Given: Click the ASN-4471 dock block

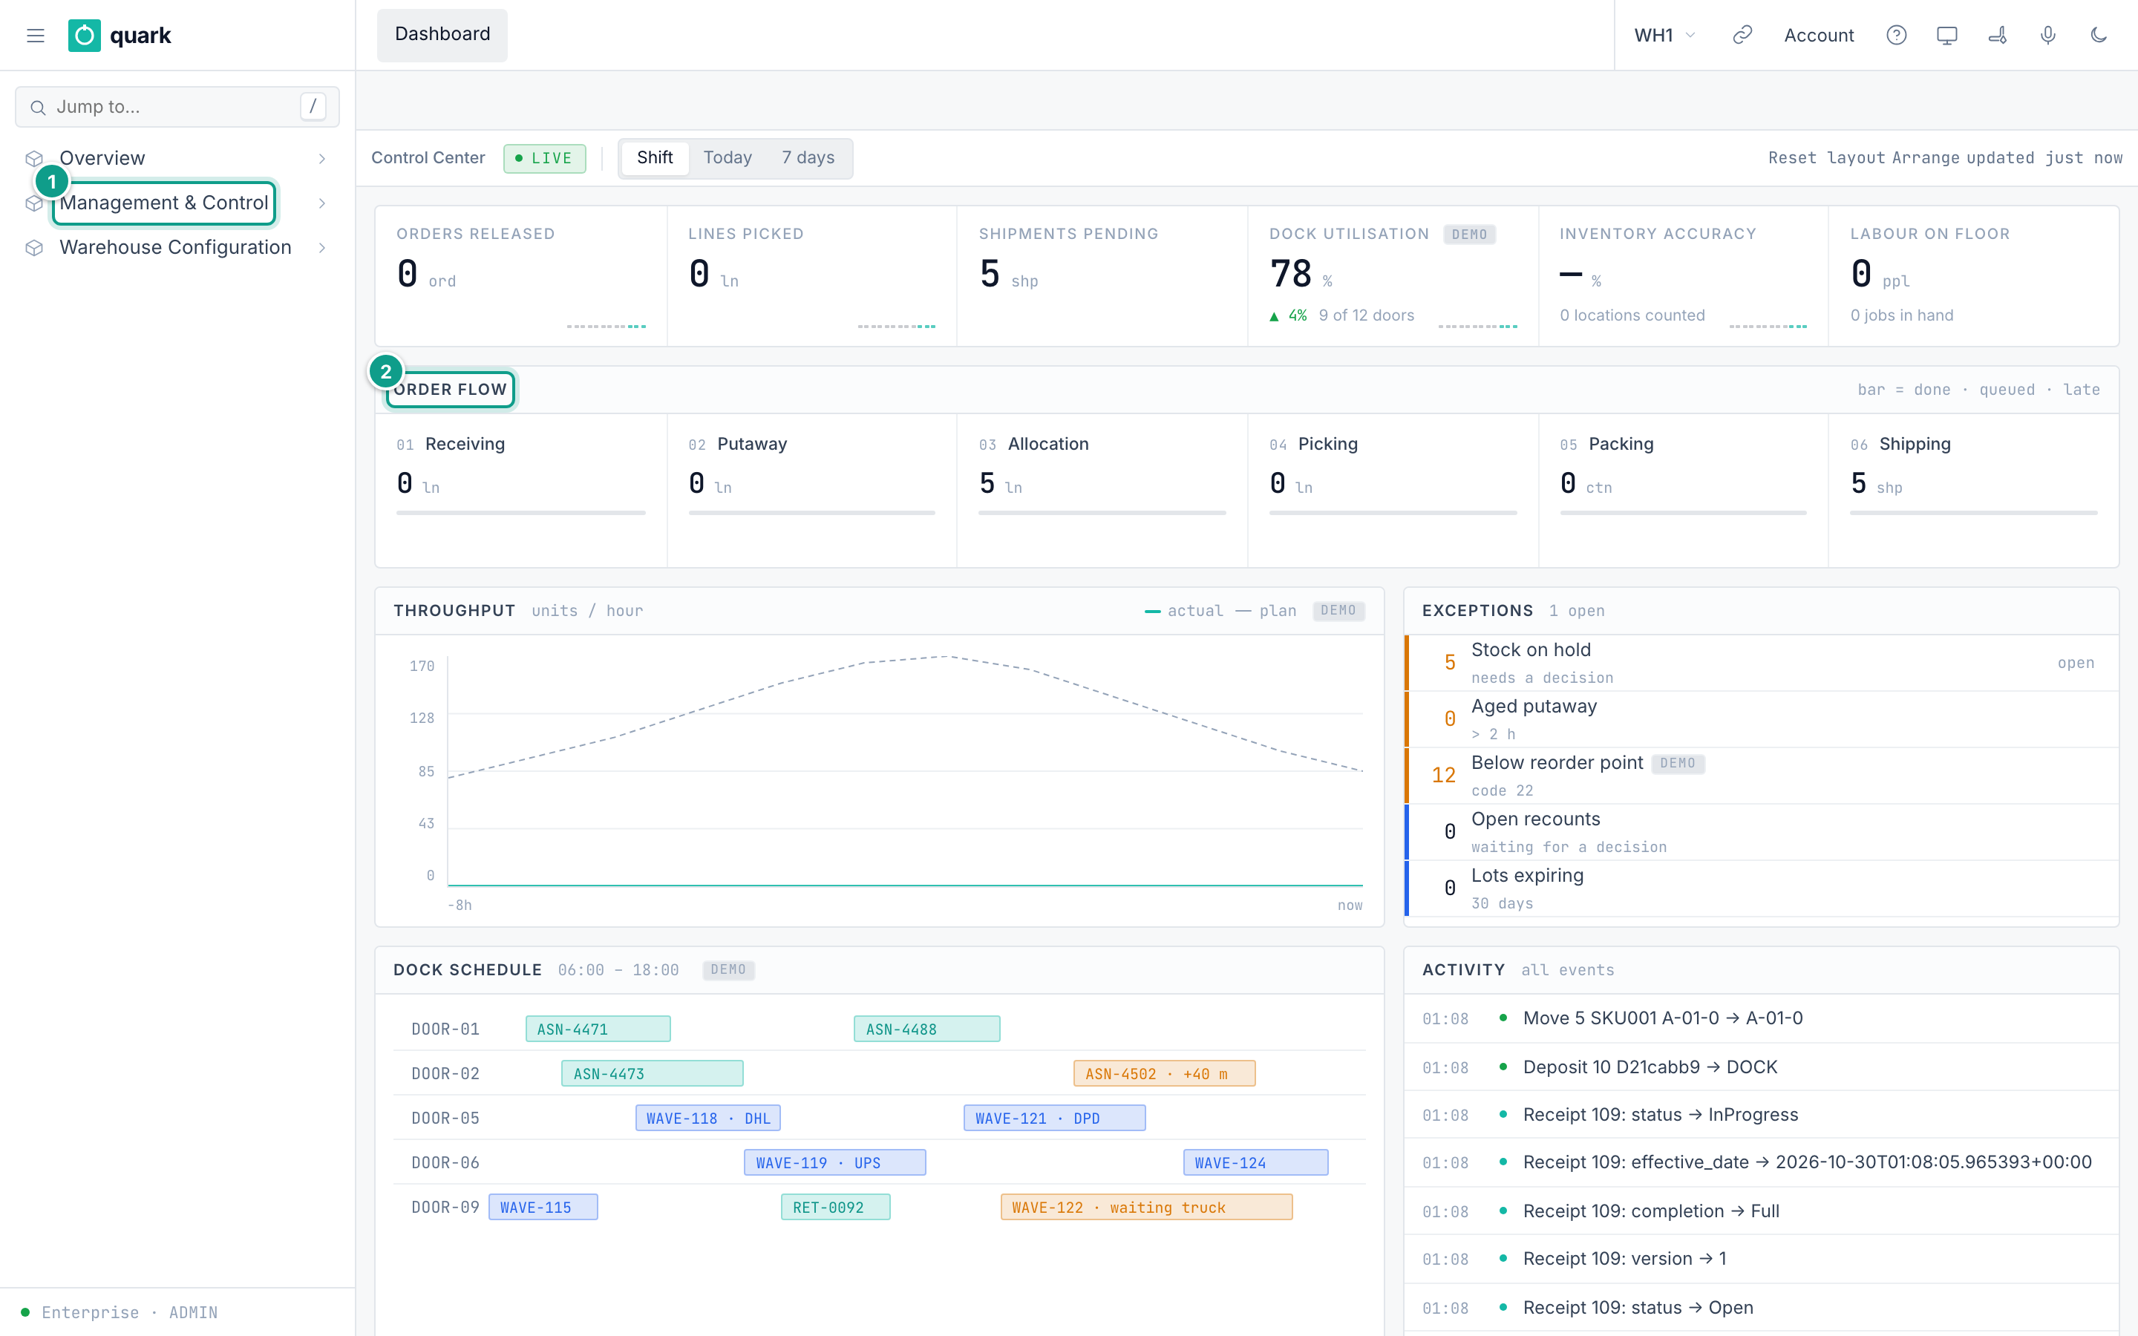Looking at the screenshot, I should click(598, 1029).
